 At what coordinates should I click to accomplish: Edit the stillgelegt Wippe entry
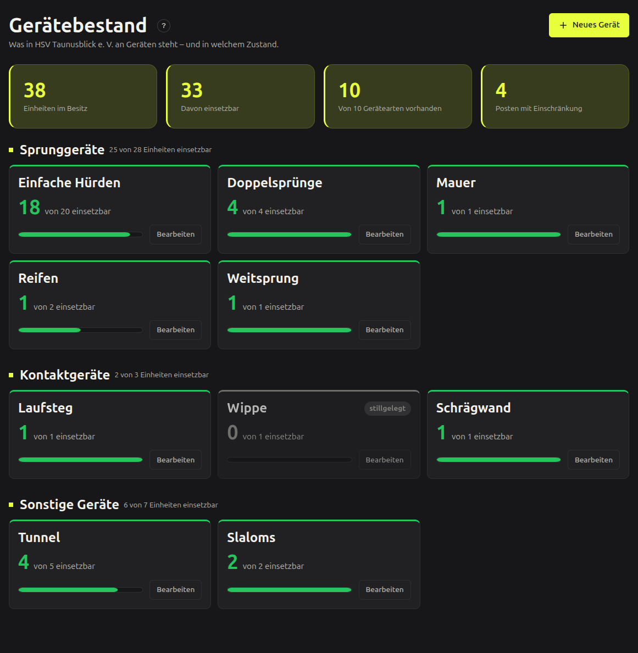(385, 460)
